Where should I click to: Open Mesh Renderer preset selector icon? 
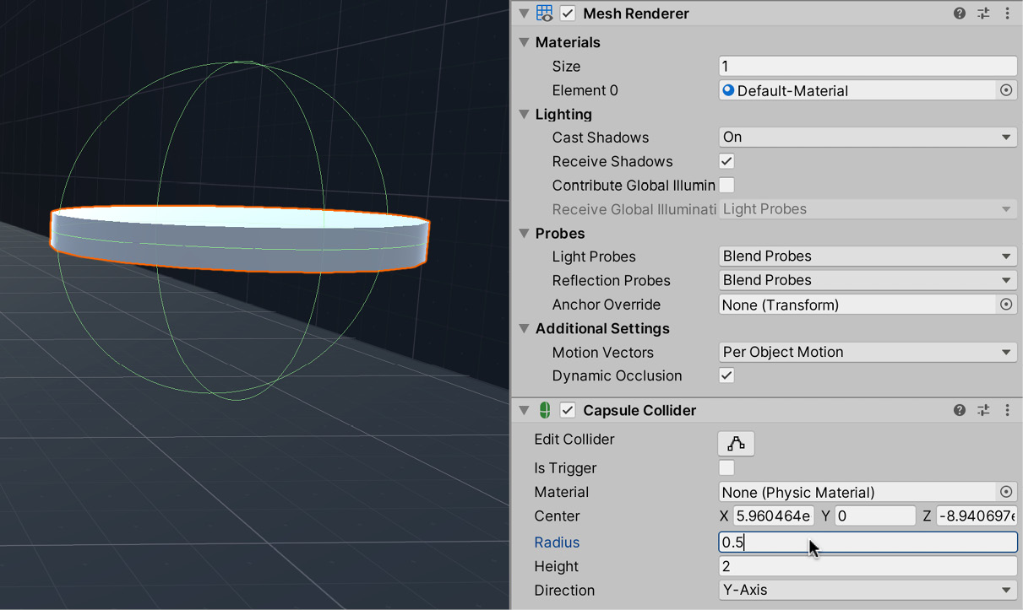(983, 13)
